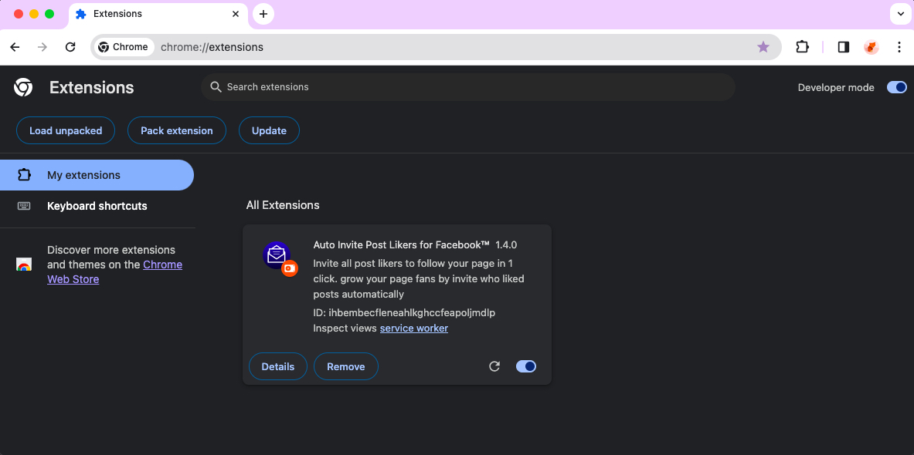Click the Load unpacked button
Viewport: 914px width, 455px height.
pos(65,130)
